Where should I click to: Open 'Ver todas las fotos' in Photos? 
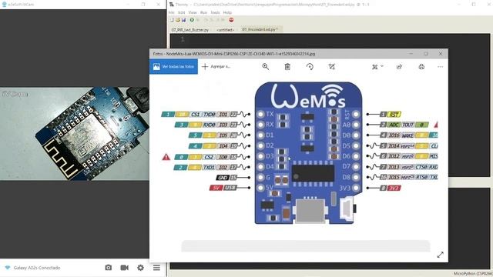pos(173,67)
